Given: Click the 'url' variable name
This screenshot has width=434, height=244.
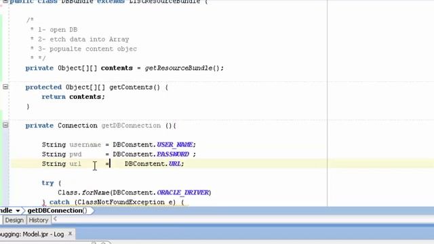Looking at the screenshot, I should tap(75, 164).
